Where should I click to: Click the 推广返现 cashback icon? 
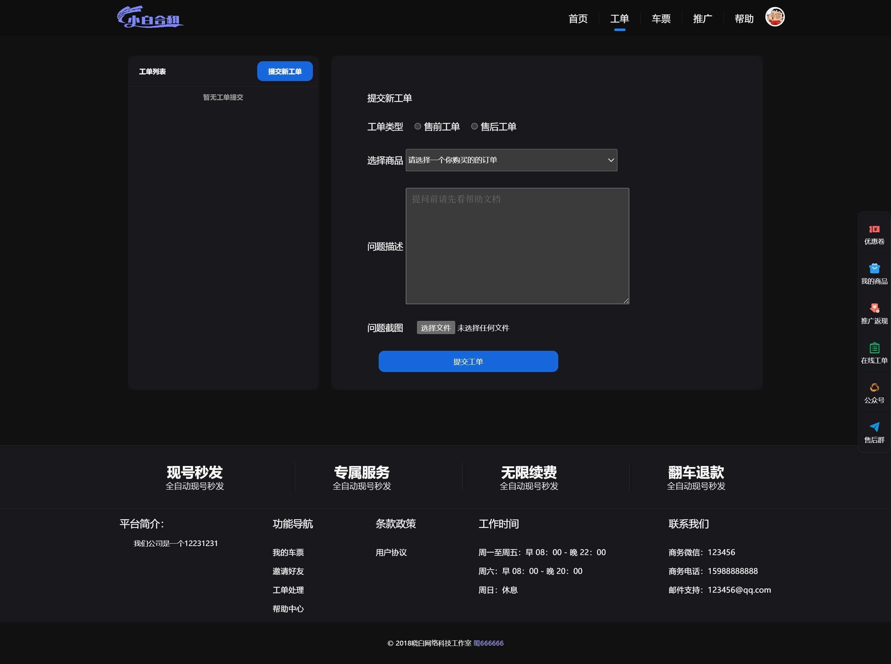point(874,308)
